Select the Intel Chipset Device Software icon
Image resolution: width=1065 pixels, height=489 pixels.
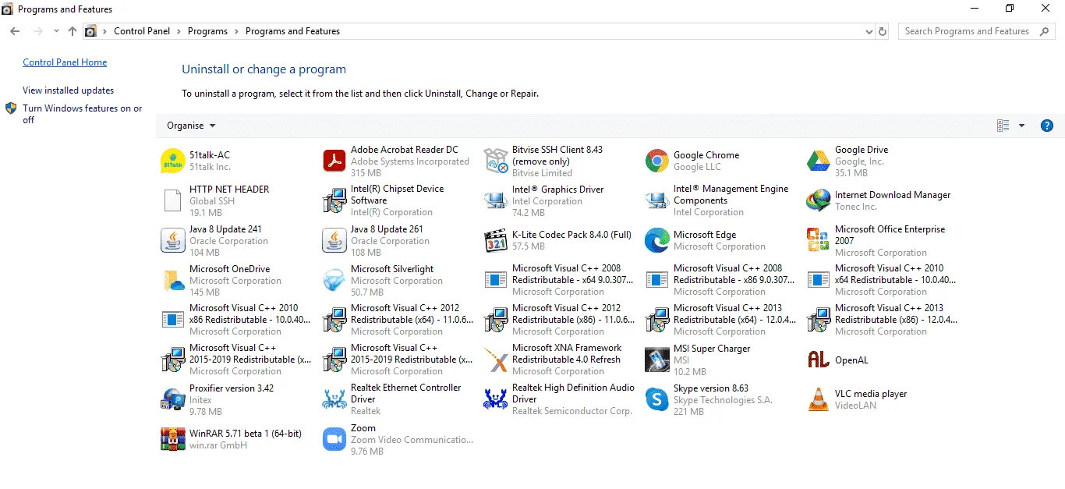[334, 200]
